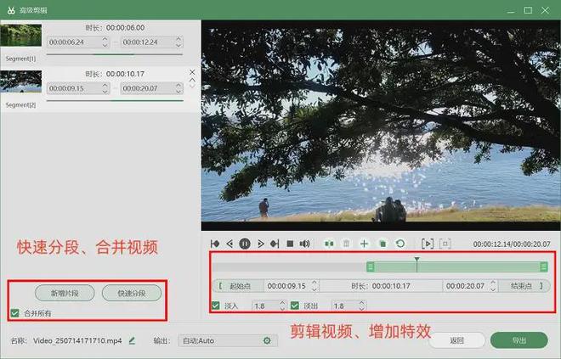561x359 pixels.
Task: Remove Segment[2] with its X icon
Action: point(192,72)
